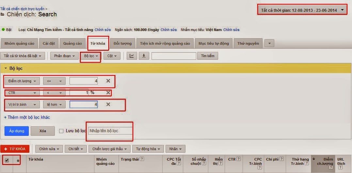The width and height of the screenshot is (352, 173).
Task: Enable the Lưu bộ lọc checkbox
Action: pos(61,131)
